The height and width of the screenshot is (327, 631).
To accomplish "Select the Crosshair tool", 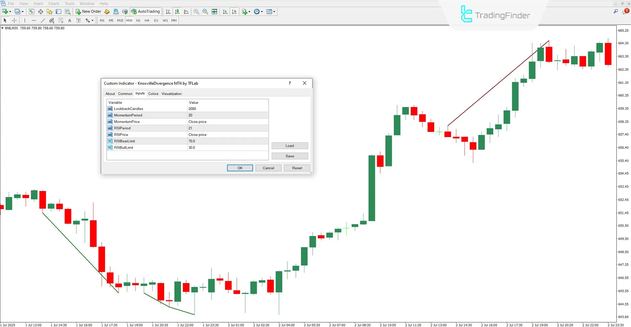I will pyautogui.click(x=14, y=20).
